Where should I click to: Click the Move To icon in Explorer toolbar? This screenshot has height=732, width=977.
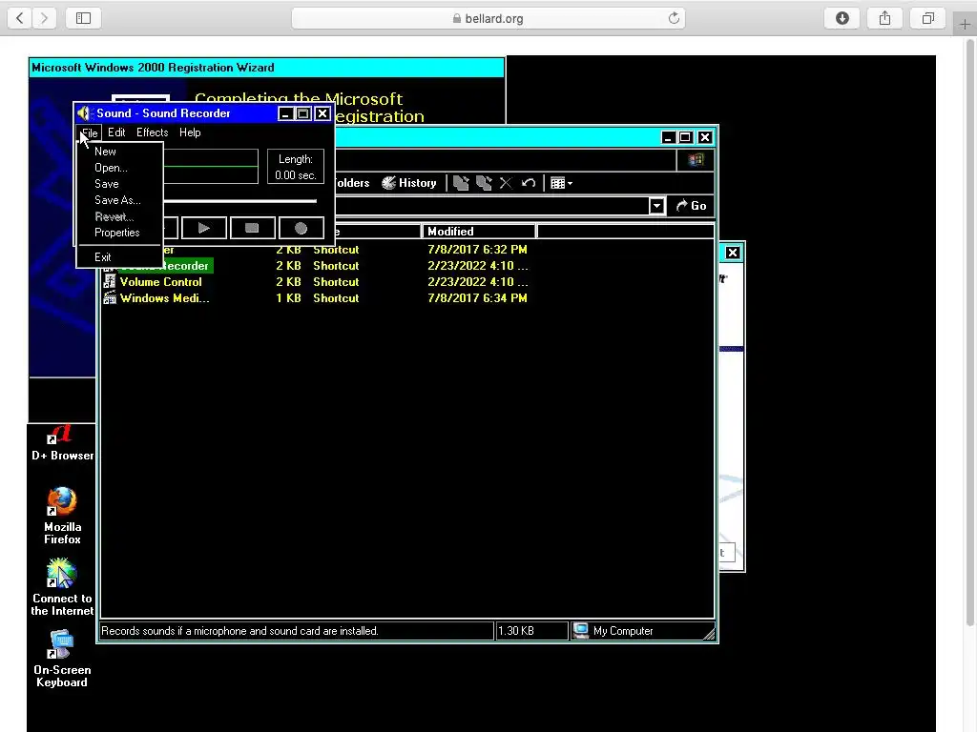tap(461, 183)
